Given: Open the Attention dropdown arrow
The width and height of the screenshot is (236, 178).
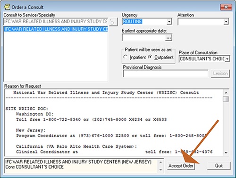Looking at the screenshot, I should click(x=226, y=22).
